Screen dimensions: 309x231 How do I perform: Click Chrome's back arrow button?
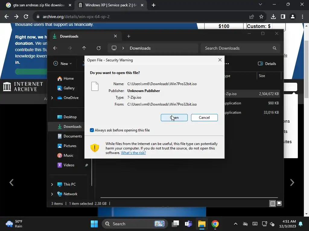(7, 17)
